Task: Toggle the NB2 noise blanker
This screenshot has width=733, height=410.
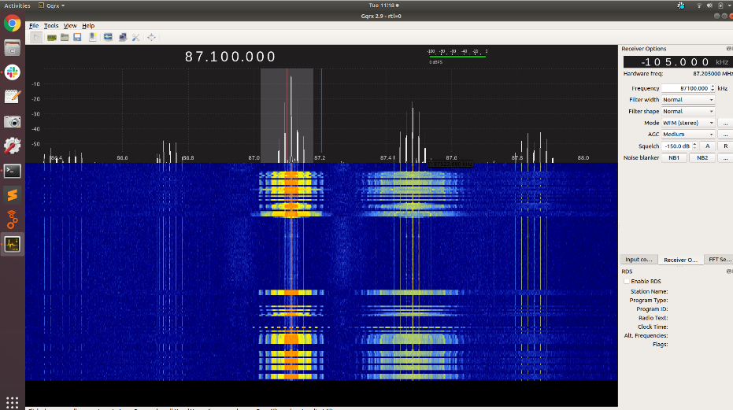Action: coord(702,157)
